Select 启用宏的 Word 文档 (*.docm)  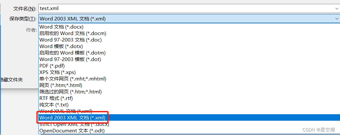tap(189, 33)
